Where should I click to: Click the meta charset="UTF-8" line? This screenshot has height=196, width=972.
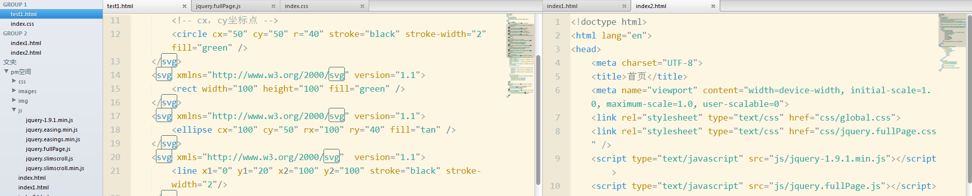tap(647, 63)
